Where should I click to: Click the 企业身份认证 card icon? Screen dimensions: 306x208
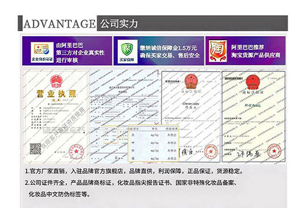pos(42,52)
